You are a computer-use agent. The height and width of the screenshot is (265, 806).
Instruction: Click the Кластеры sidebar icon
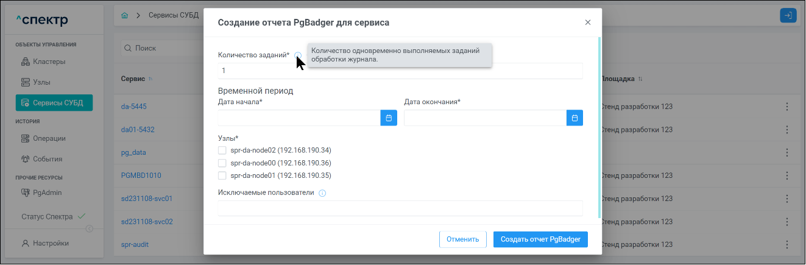[x=26, y=62]
